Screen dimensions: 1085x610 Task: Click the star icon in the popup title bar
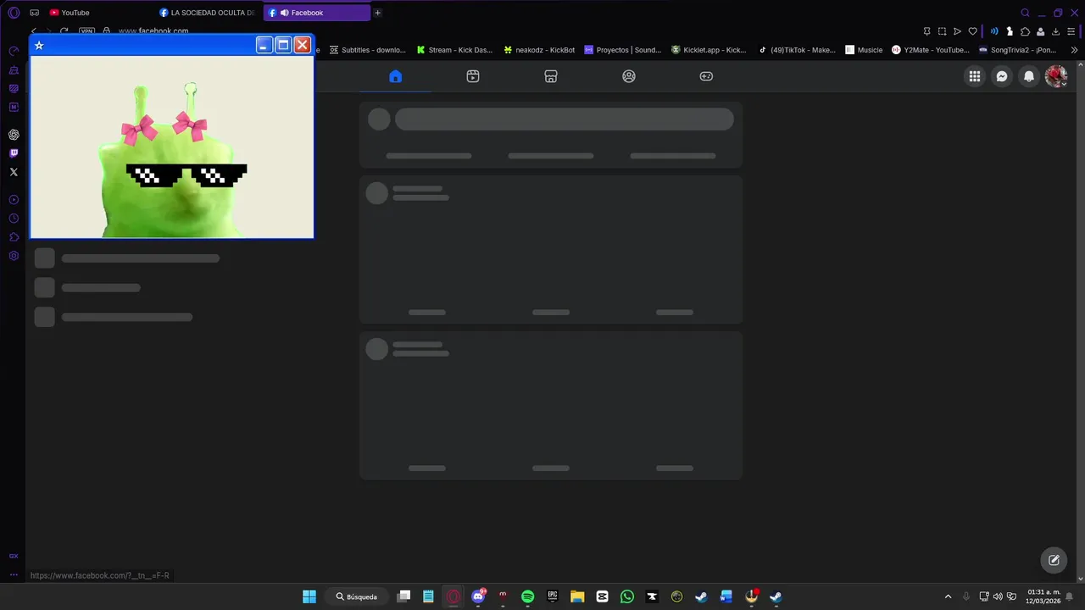tap(39, 46)
